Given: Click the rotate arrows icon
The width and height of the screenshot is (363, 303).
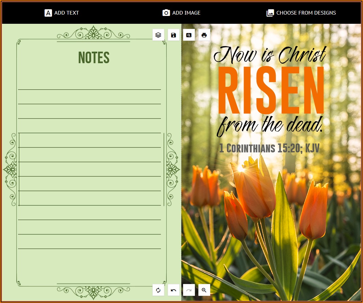Looking at the screenshot, I should coord(158,290).
